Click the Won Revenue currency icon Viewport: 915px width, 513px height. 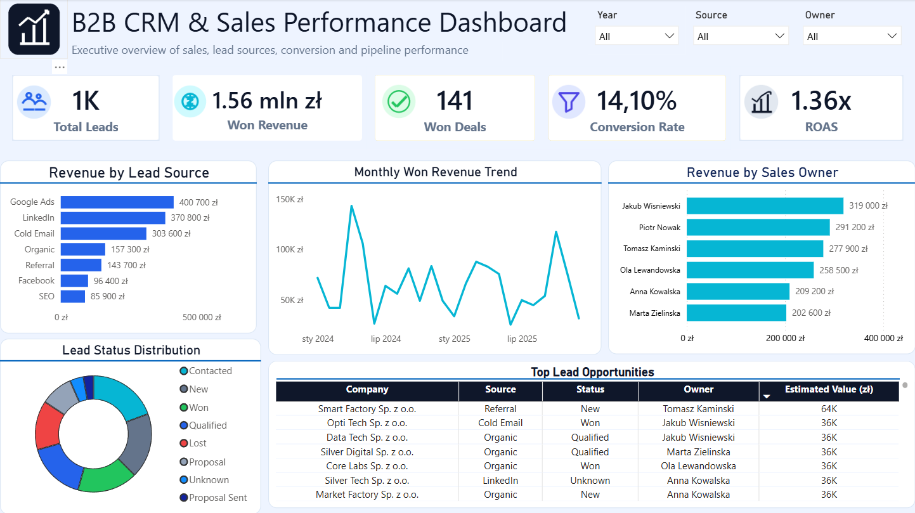[x=190, y=101]
